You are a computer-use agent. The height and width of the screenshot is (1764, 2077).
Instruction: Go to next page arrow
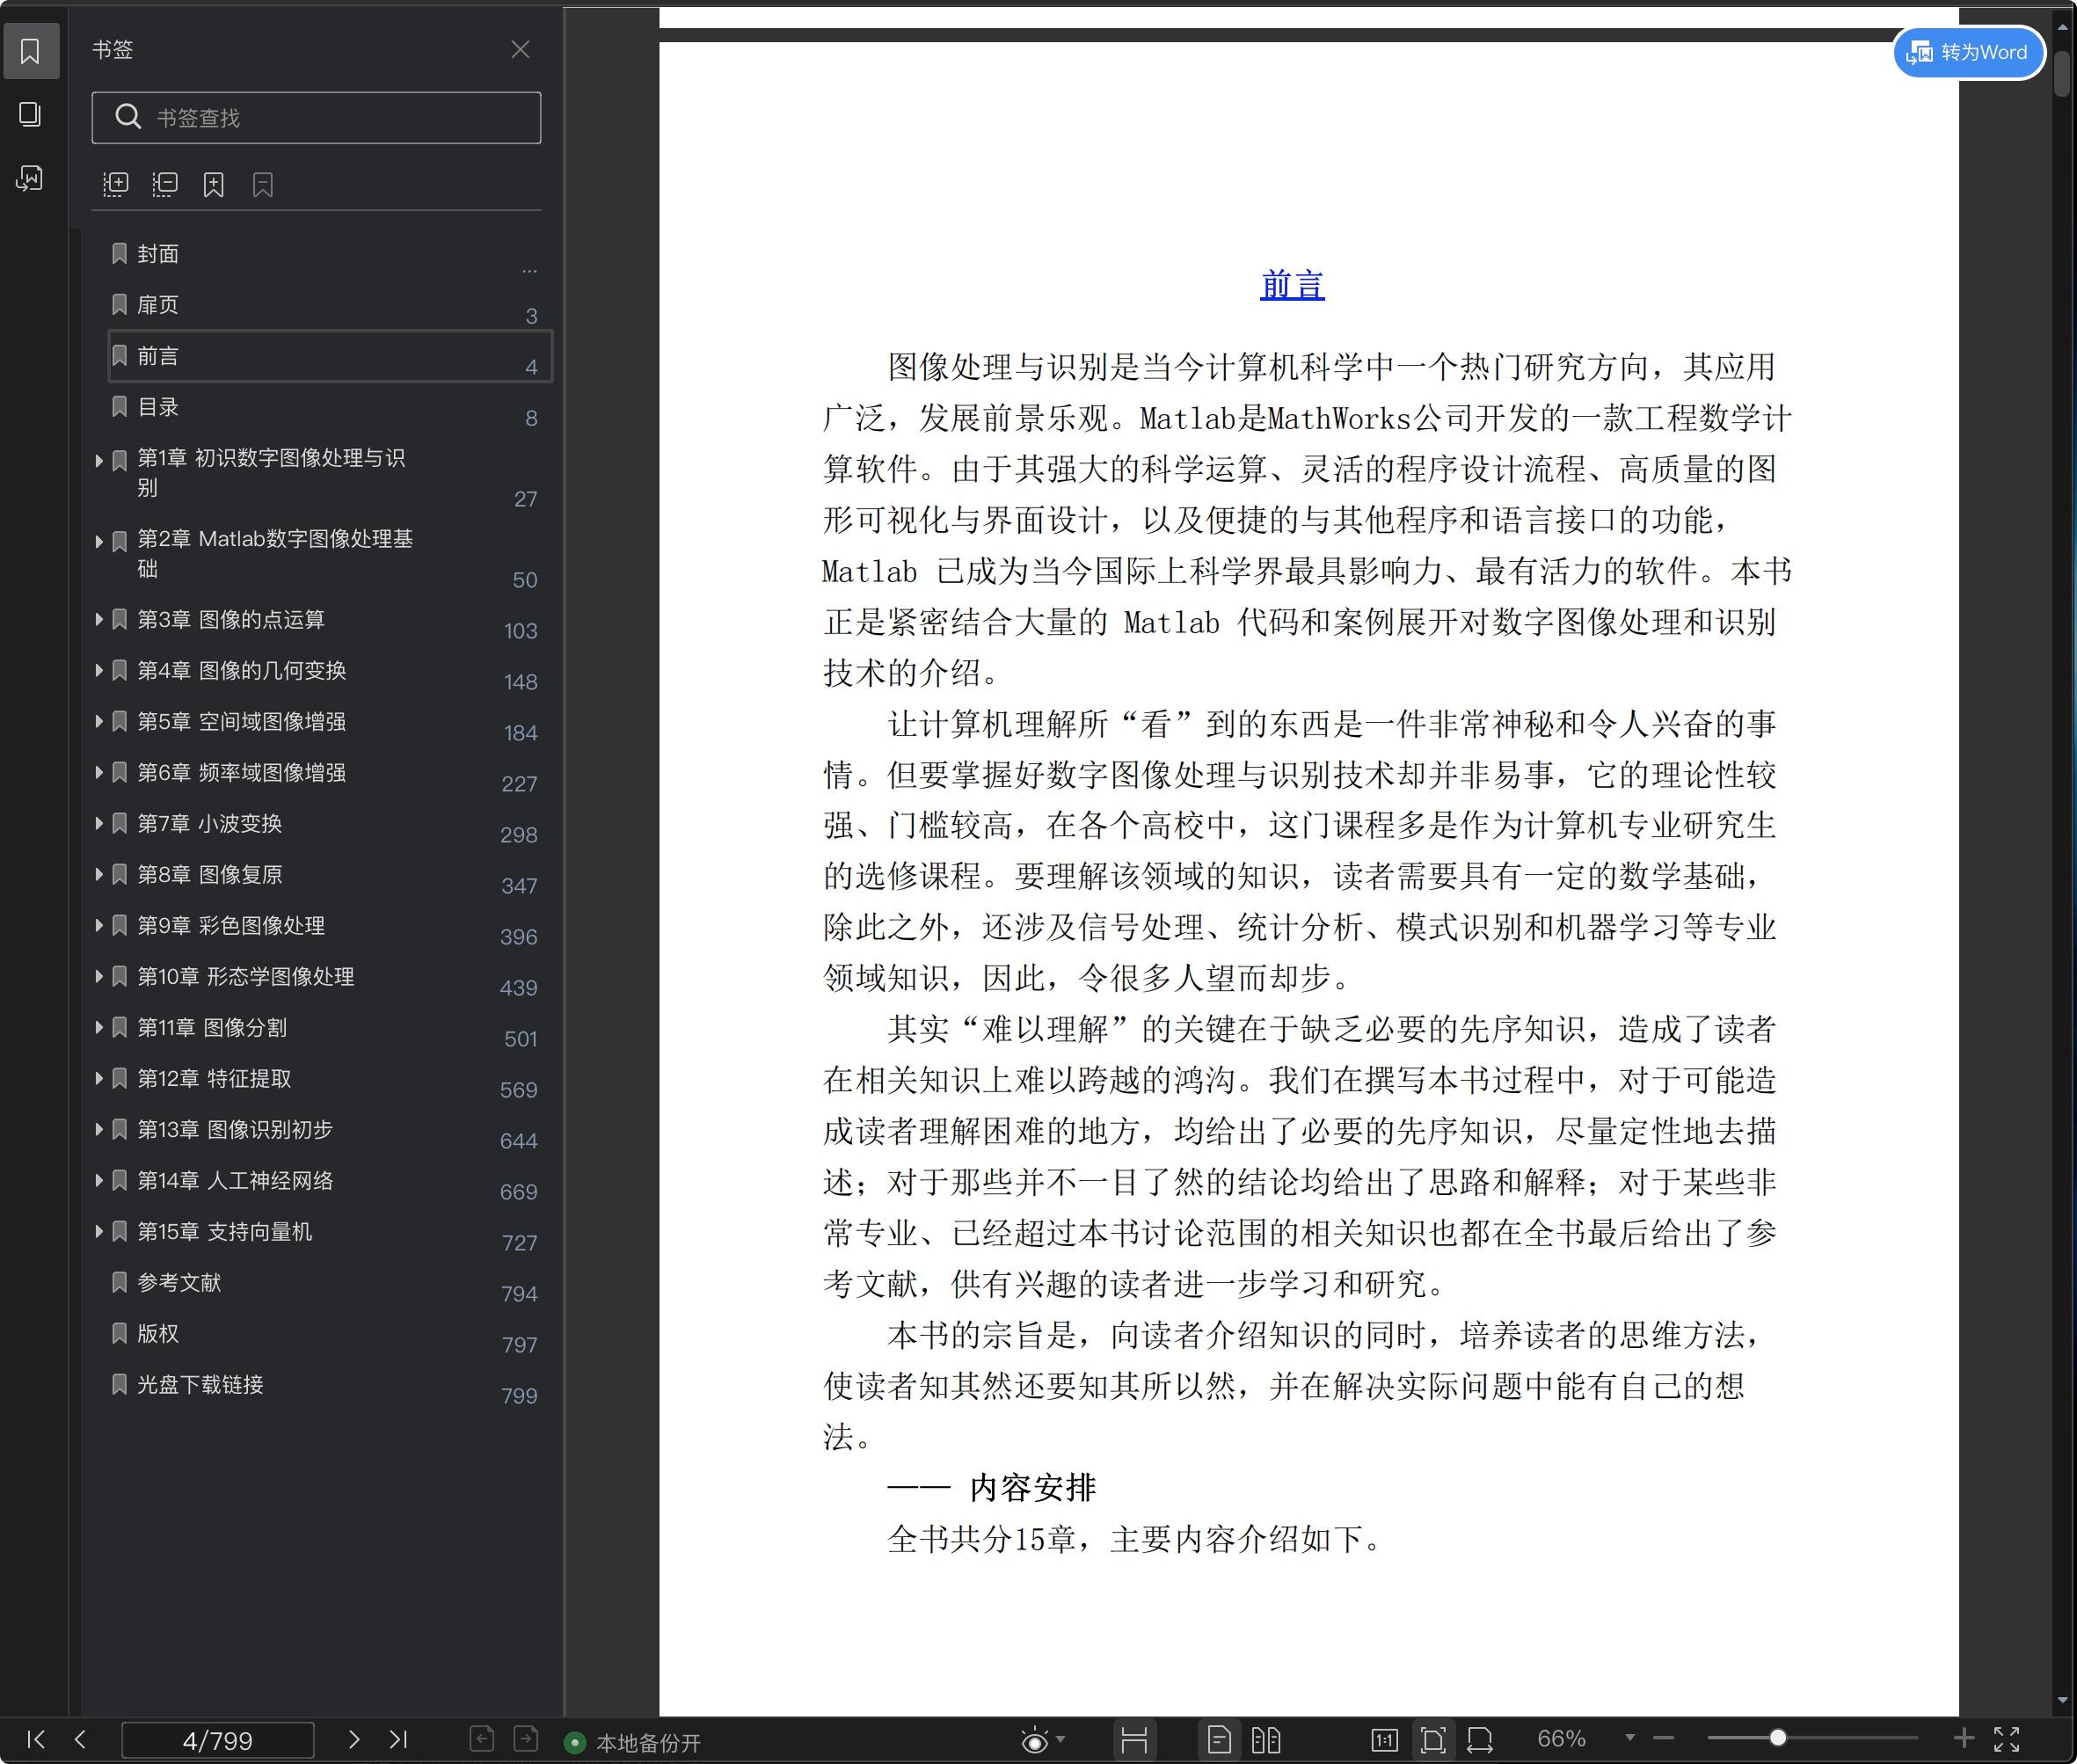click(353, 1739)
